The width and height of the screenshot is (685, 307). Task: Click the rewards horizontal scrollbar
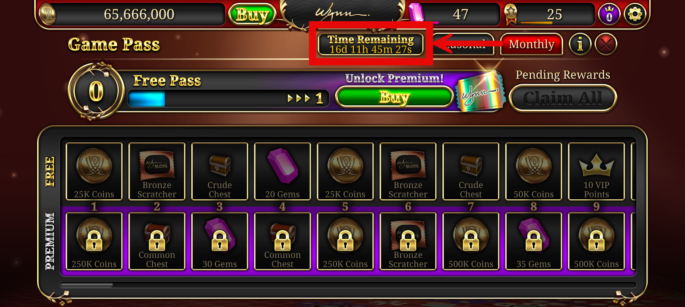[x=348, y=285]
